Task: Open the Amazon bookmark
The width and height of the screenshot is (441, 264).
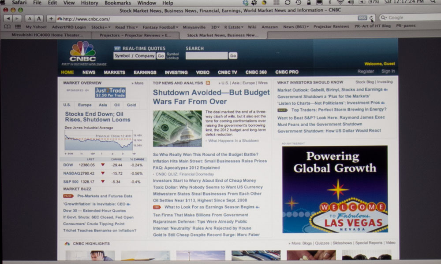Action: point(269,27)
